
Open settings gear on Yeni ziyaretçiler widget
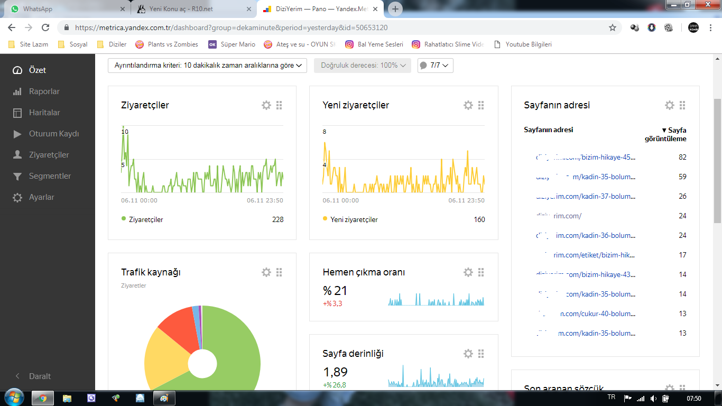pos(468,105)
